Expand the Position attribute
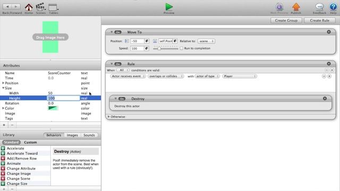Image resolution: width=340 pixels, height=191 pixels. coord(3,83)
